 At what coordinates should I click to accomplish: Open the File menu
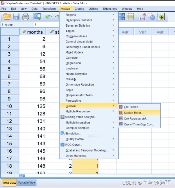[4, 9]
